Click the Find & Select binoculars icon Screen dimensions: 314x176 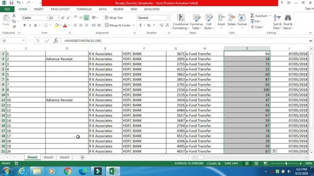(x=288, y=18)
